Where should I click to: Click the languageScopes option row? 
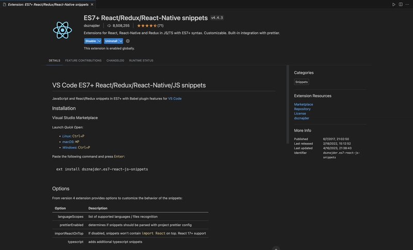click(x=130, y=216)
